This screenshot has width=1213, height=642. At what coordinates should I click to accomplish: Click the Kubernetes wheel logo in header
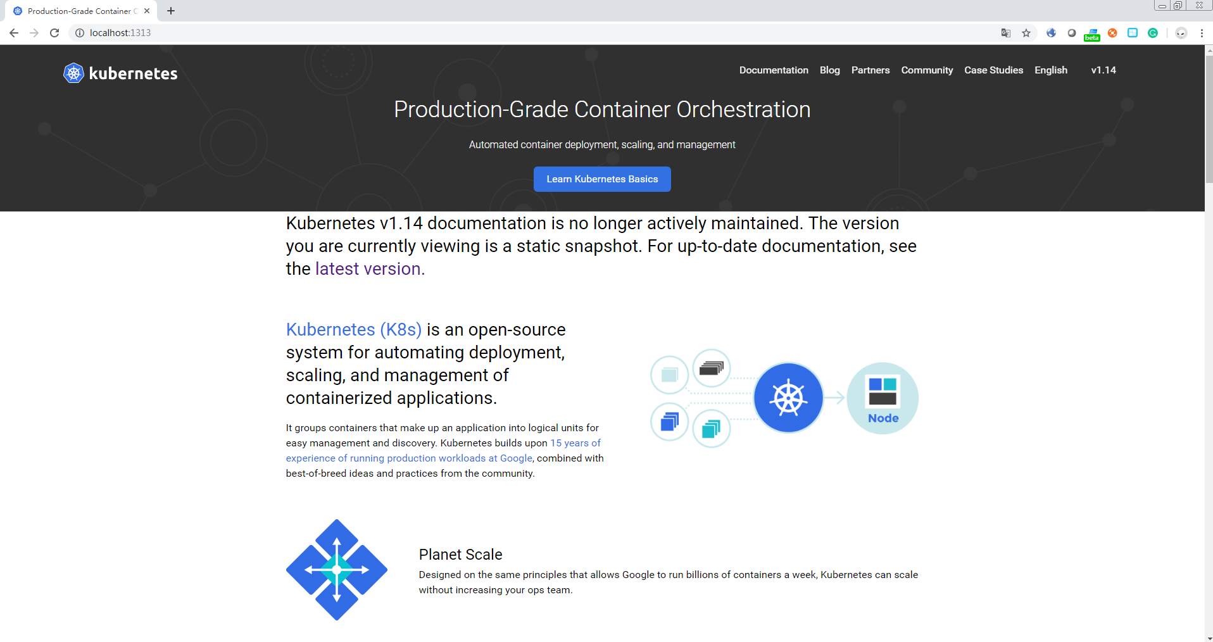point(73,73)
